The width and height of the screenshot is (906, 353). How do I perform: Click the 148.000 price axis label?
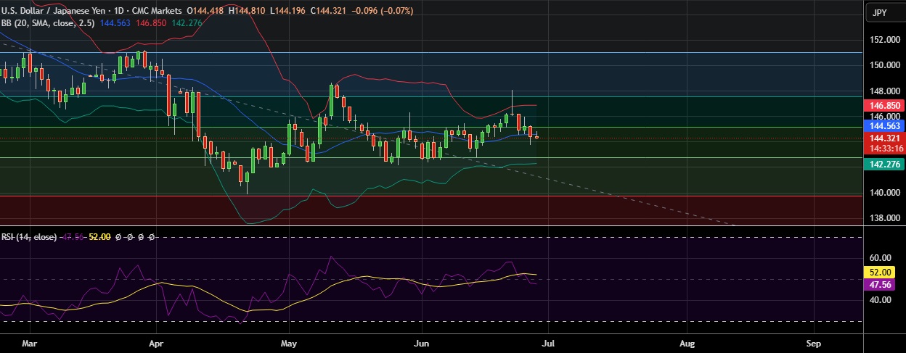click(x=886, y=91)
